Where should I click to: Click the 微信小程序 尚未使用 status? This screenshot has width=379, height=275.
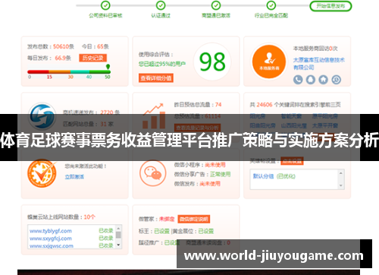pyautogui.click(x=215, y=165)
